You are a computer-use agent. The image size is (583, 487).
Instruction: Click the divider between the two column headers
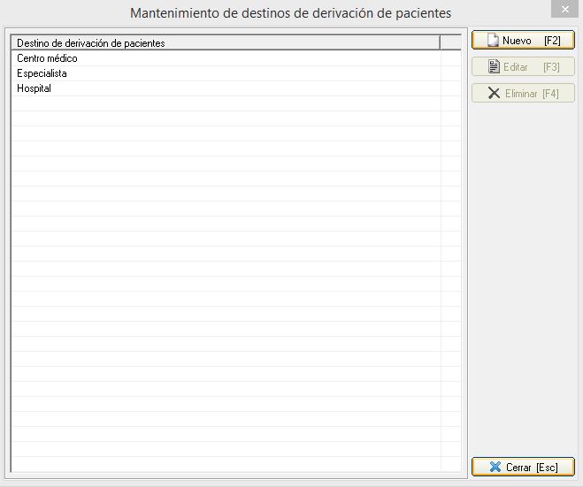[x=440, y=42]
